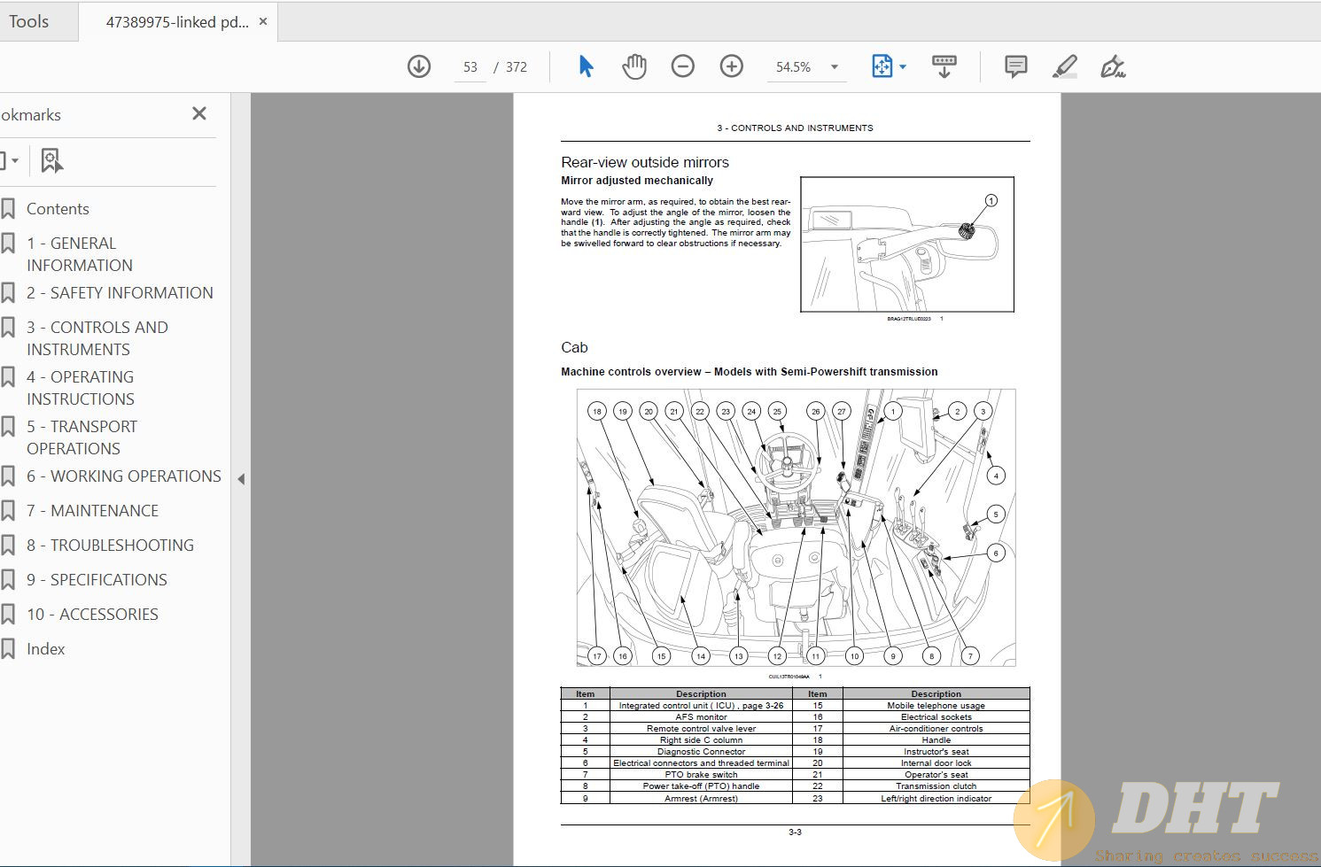Open the Sign document pen tool
Viewport: 1321px width, 867px height.
pos(1112,66)
